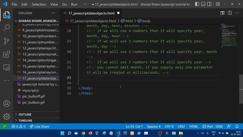This screenshot has height=137, width=243.
Task: Open notifications bell in status bar
Action: [237, 126]
